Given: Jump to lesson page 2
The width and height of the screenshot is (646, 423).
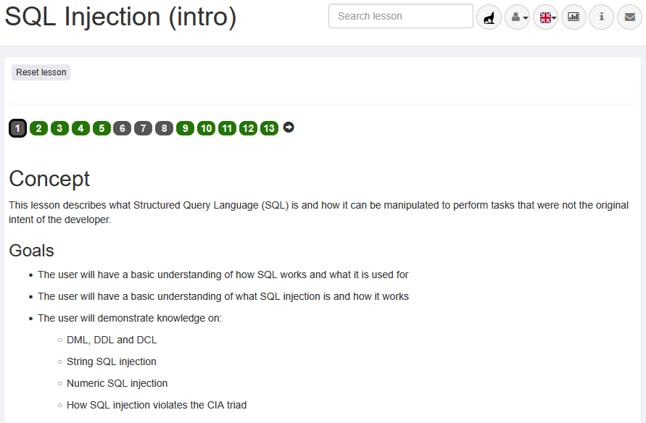Looking at the screenshot, I should pyautogui.click(x=38, y=128).
